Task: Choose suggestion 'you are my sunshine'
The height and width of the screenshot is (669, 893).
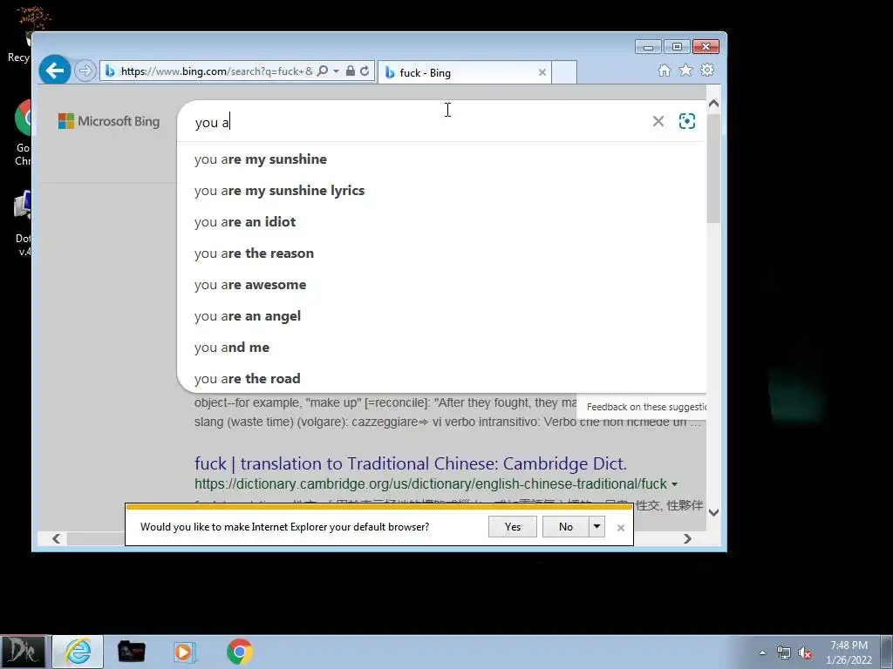Action: [x=442, y=159]
